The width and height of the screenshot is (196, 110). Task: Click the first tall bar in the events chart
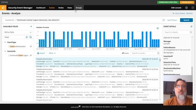pyautogui.click(x=46, y=39)
